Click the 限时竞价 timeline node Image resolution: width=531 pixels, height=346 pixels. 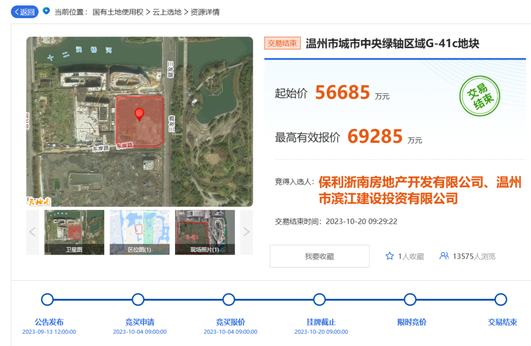[410, 300]
